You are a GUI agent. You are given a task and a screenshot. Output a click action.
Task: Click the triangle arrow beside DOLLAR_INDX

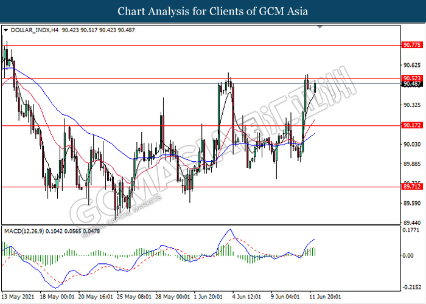pos(6,29)
